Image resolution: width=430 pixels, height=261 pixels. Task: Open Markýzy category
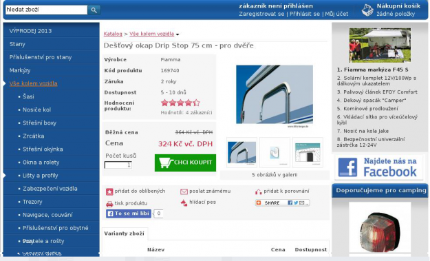[x=20, y=70]
